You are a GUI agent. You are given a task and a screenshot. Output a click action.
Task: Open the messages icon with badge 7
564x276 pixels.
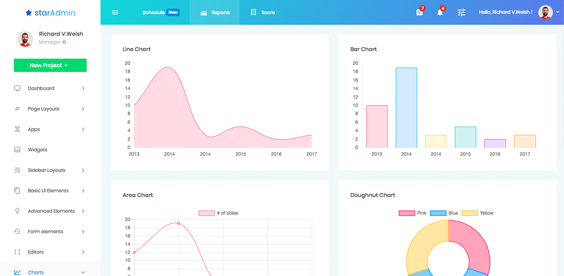click(419, 12)
